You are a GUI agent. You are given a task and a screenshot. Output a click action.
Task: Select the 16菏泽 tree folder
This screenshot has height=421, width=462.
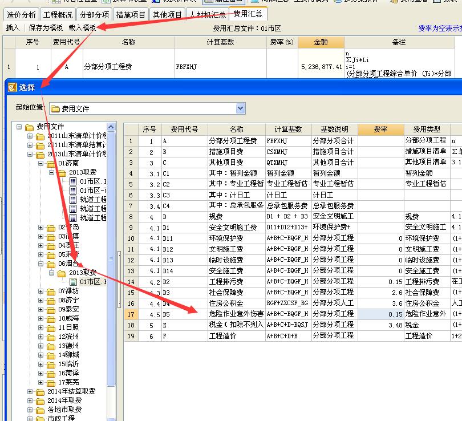pyautogui.click(x=68, y=373)
